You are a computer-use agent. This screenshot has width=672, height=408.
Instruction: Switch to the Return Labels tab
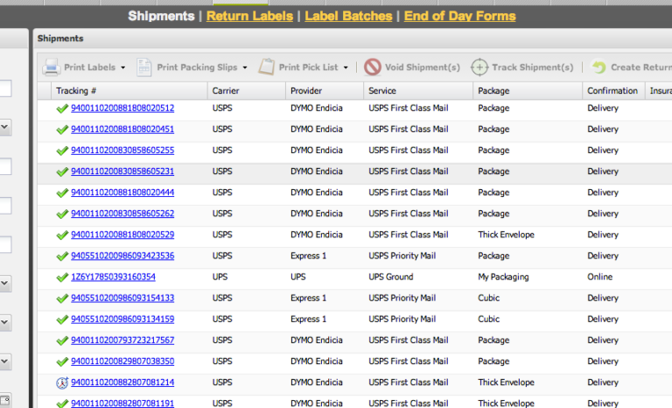pyautogui.click(x=249, y=16)
